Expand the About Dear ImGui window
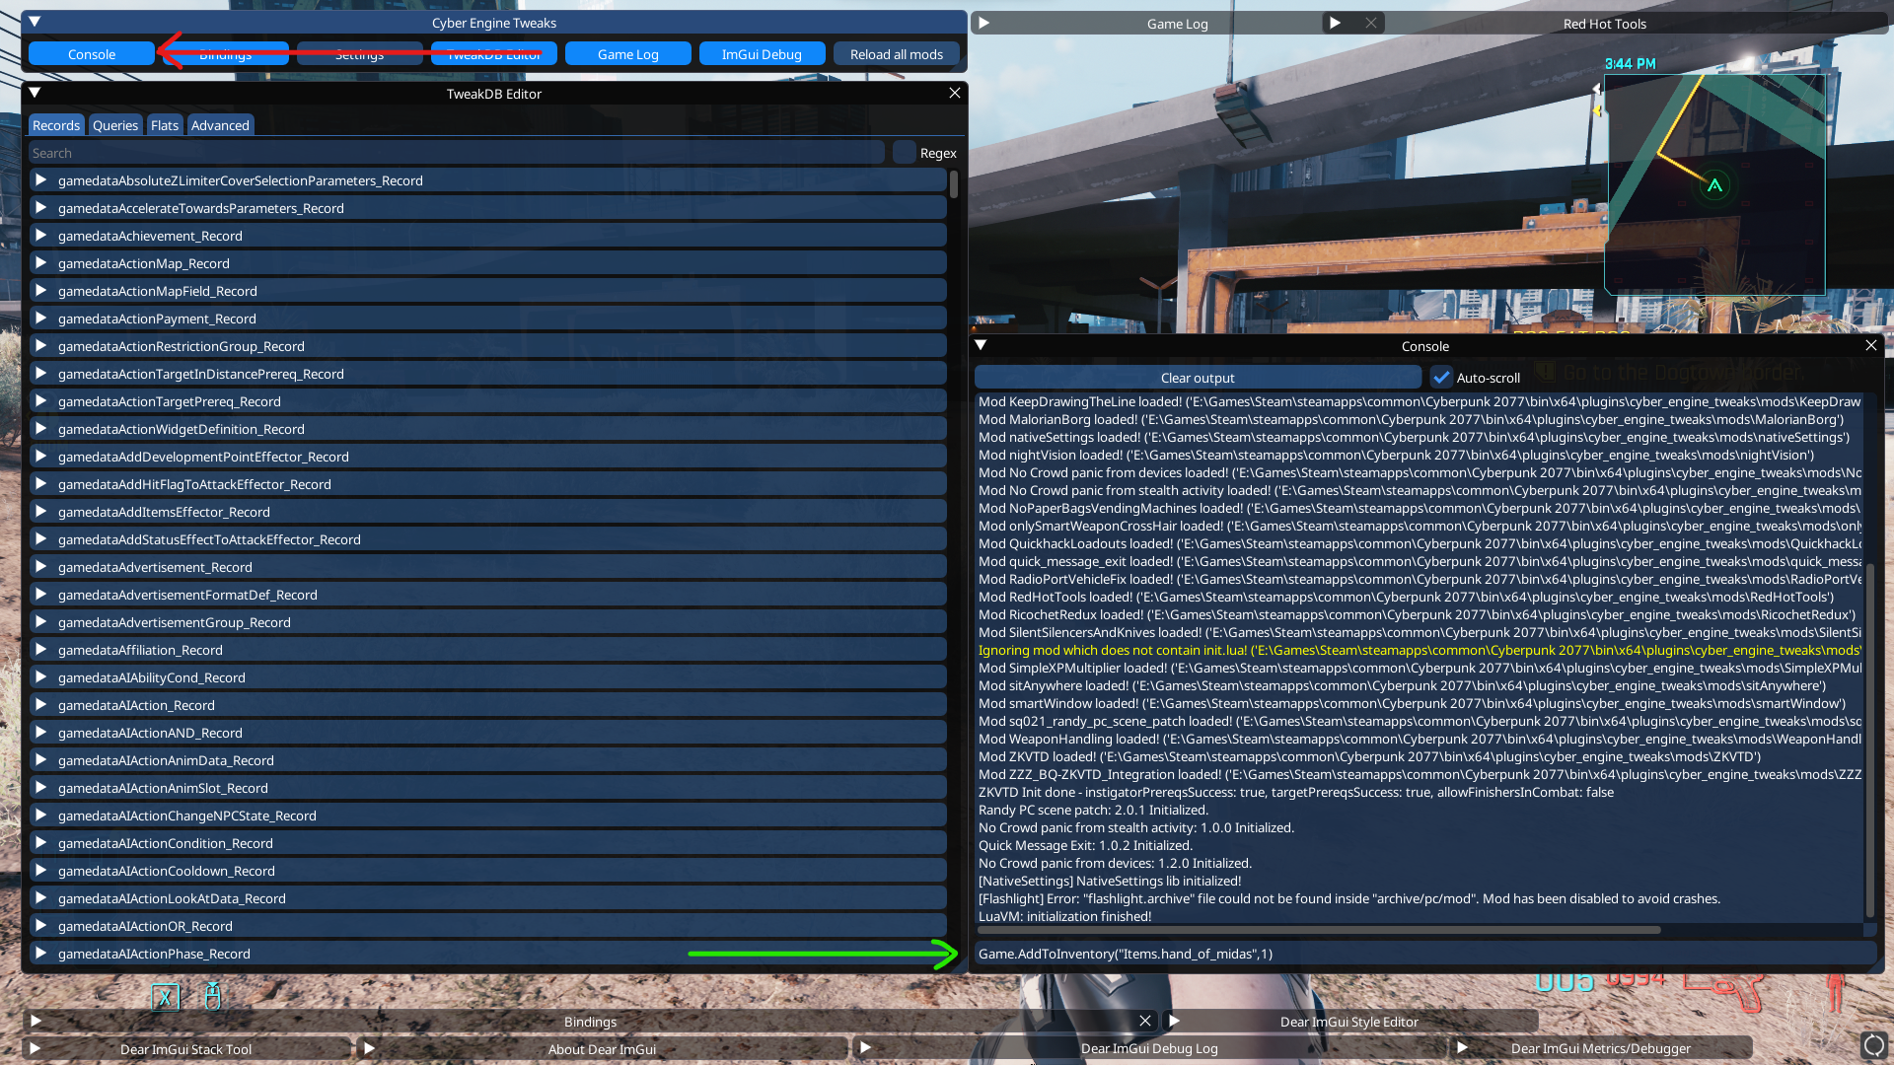The height and width of the screenshot is (1065, 1894). coord(369,1048)
